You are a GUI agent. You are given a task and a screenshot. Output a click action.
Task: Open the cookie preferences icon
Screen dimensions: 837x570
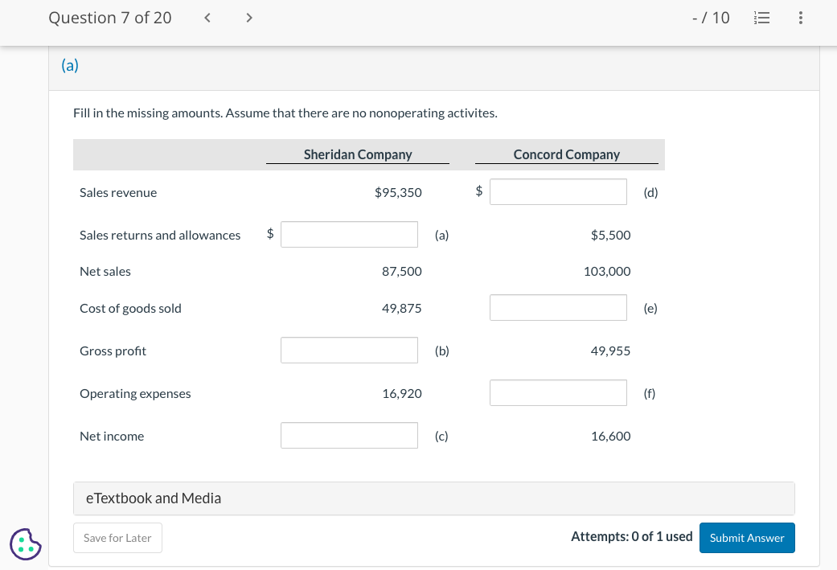tap(25, 544)
